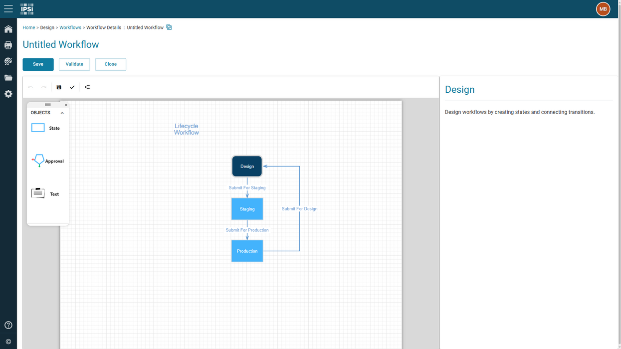Screen dimensions: 621x349
Task: Click the Design breadcrumb text
Action: click(47, 27)
